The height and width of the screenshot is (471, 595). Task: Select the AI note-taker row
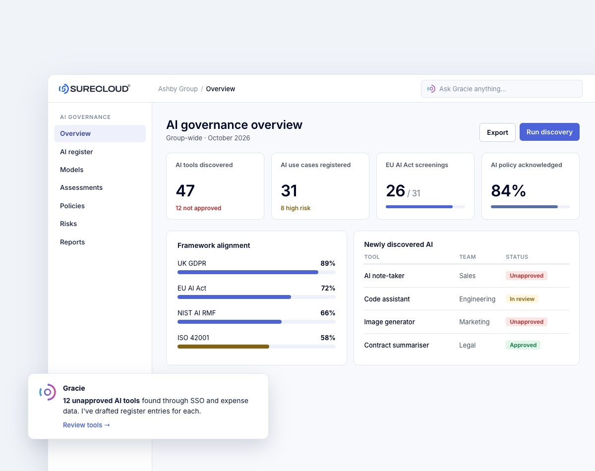[x=467, y=276]
